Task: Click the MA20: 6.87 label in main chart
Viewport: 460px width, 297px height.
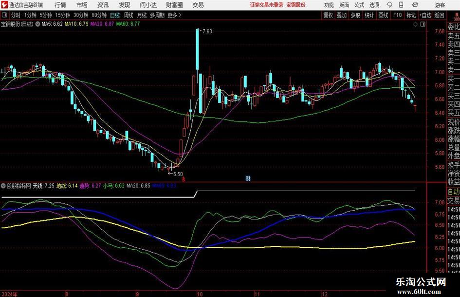Action: [102, 24]
